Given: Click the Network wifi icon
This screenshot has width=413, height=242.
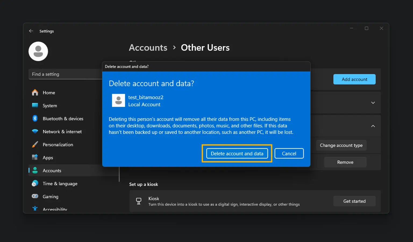Looking at the screenshot, I should click(35, 131).
